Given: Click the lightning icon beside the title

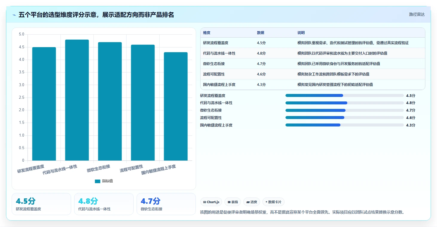Looking at the screenshot, I should pyautogui.click(x=14, y=15).
